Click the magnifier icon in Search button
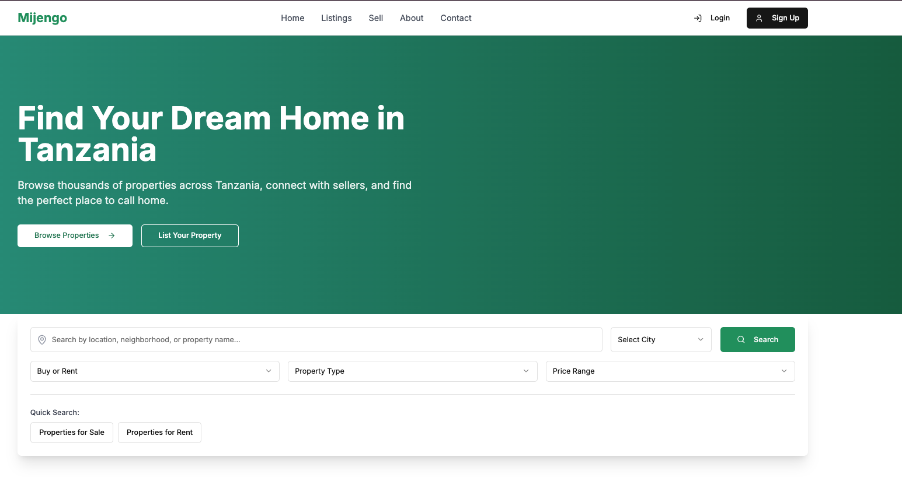 pyautogui.click(x=741, y=340)
